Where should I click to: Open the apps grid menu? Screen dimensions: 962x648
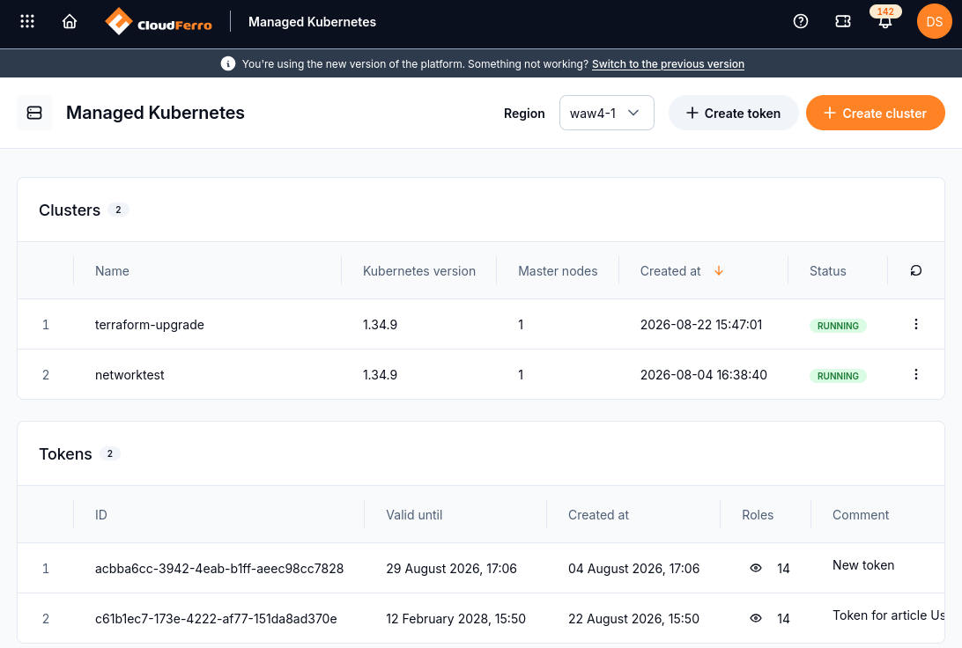click(x=27, y=21)
